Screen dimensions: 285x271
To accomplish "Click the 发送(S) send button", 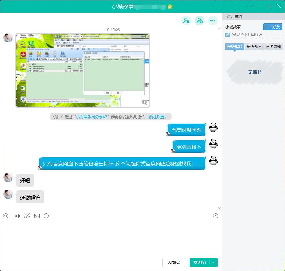I will click(x=199, y=262).
